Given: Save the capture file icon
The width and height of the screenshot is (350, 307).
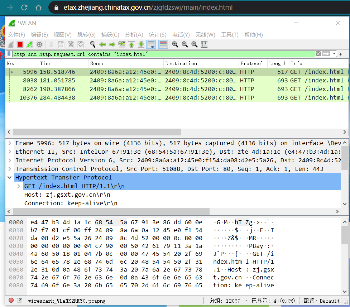Looking at the screenshot, I should click(x=61, y=45).
